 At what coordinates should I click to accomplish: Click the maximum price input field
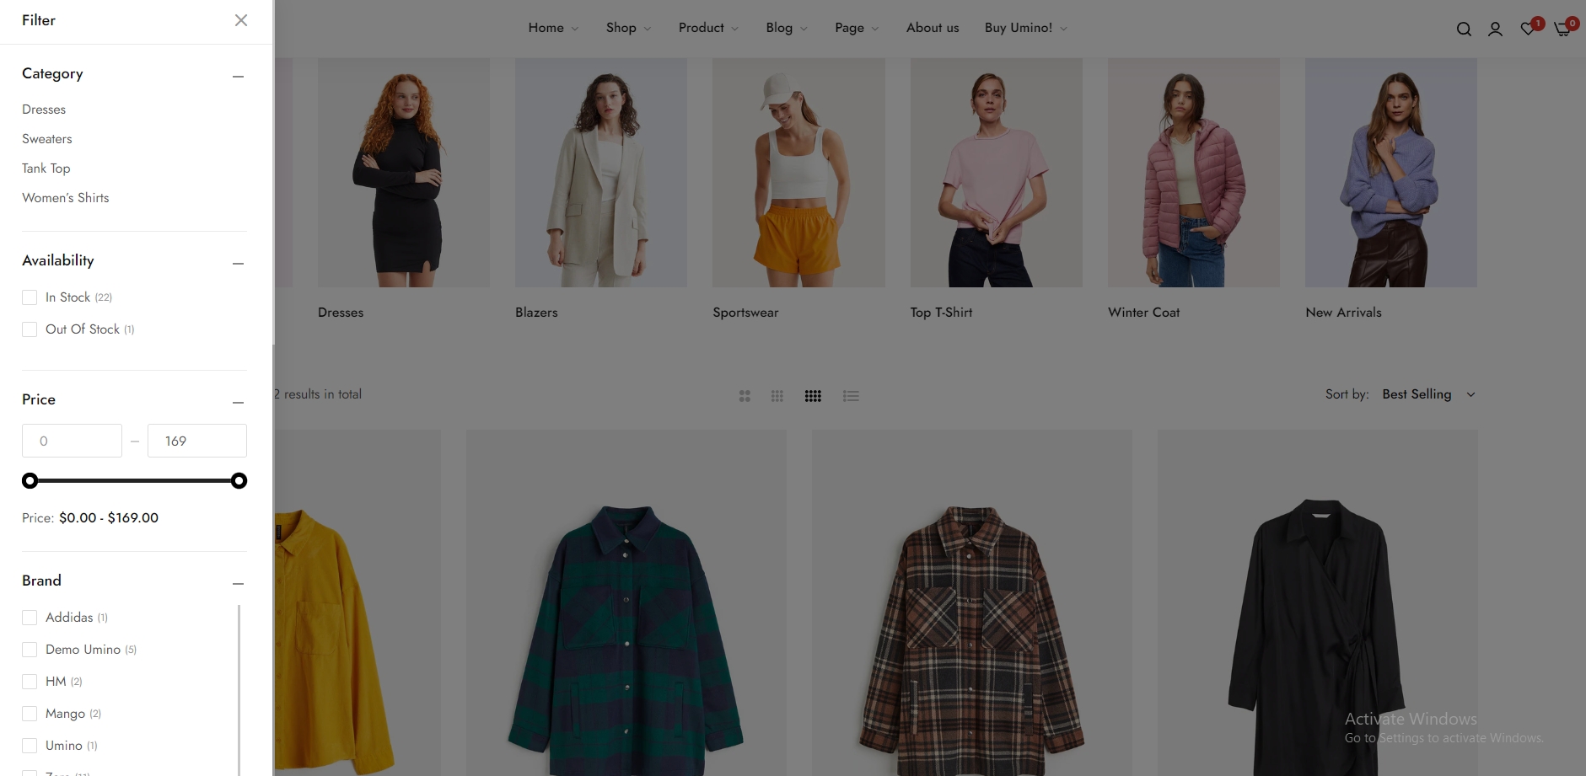click(197, 441)
